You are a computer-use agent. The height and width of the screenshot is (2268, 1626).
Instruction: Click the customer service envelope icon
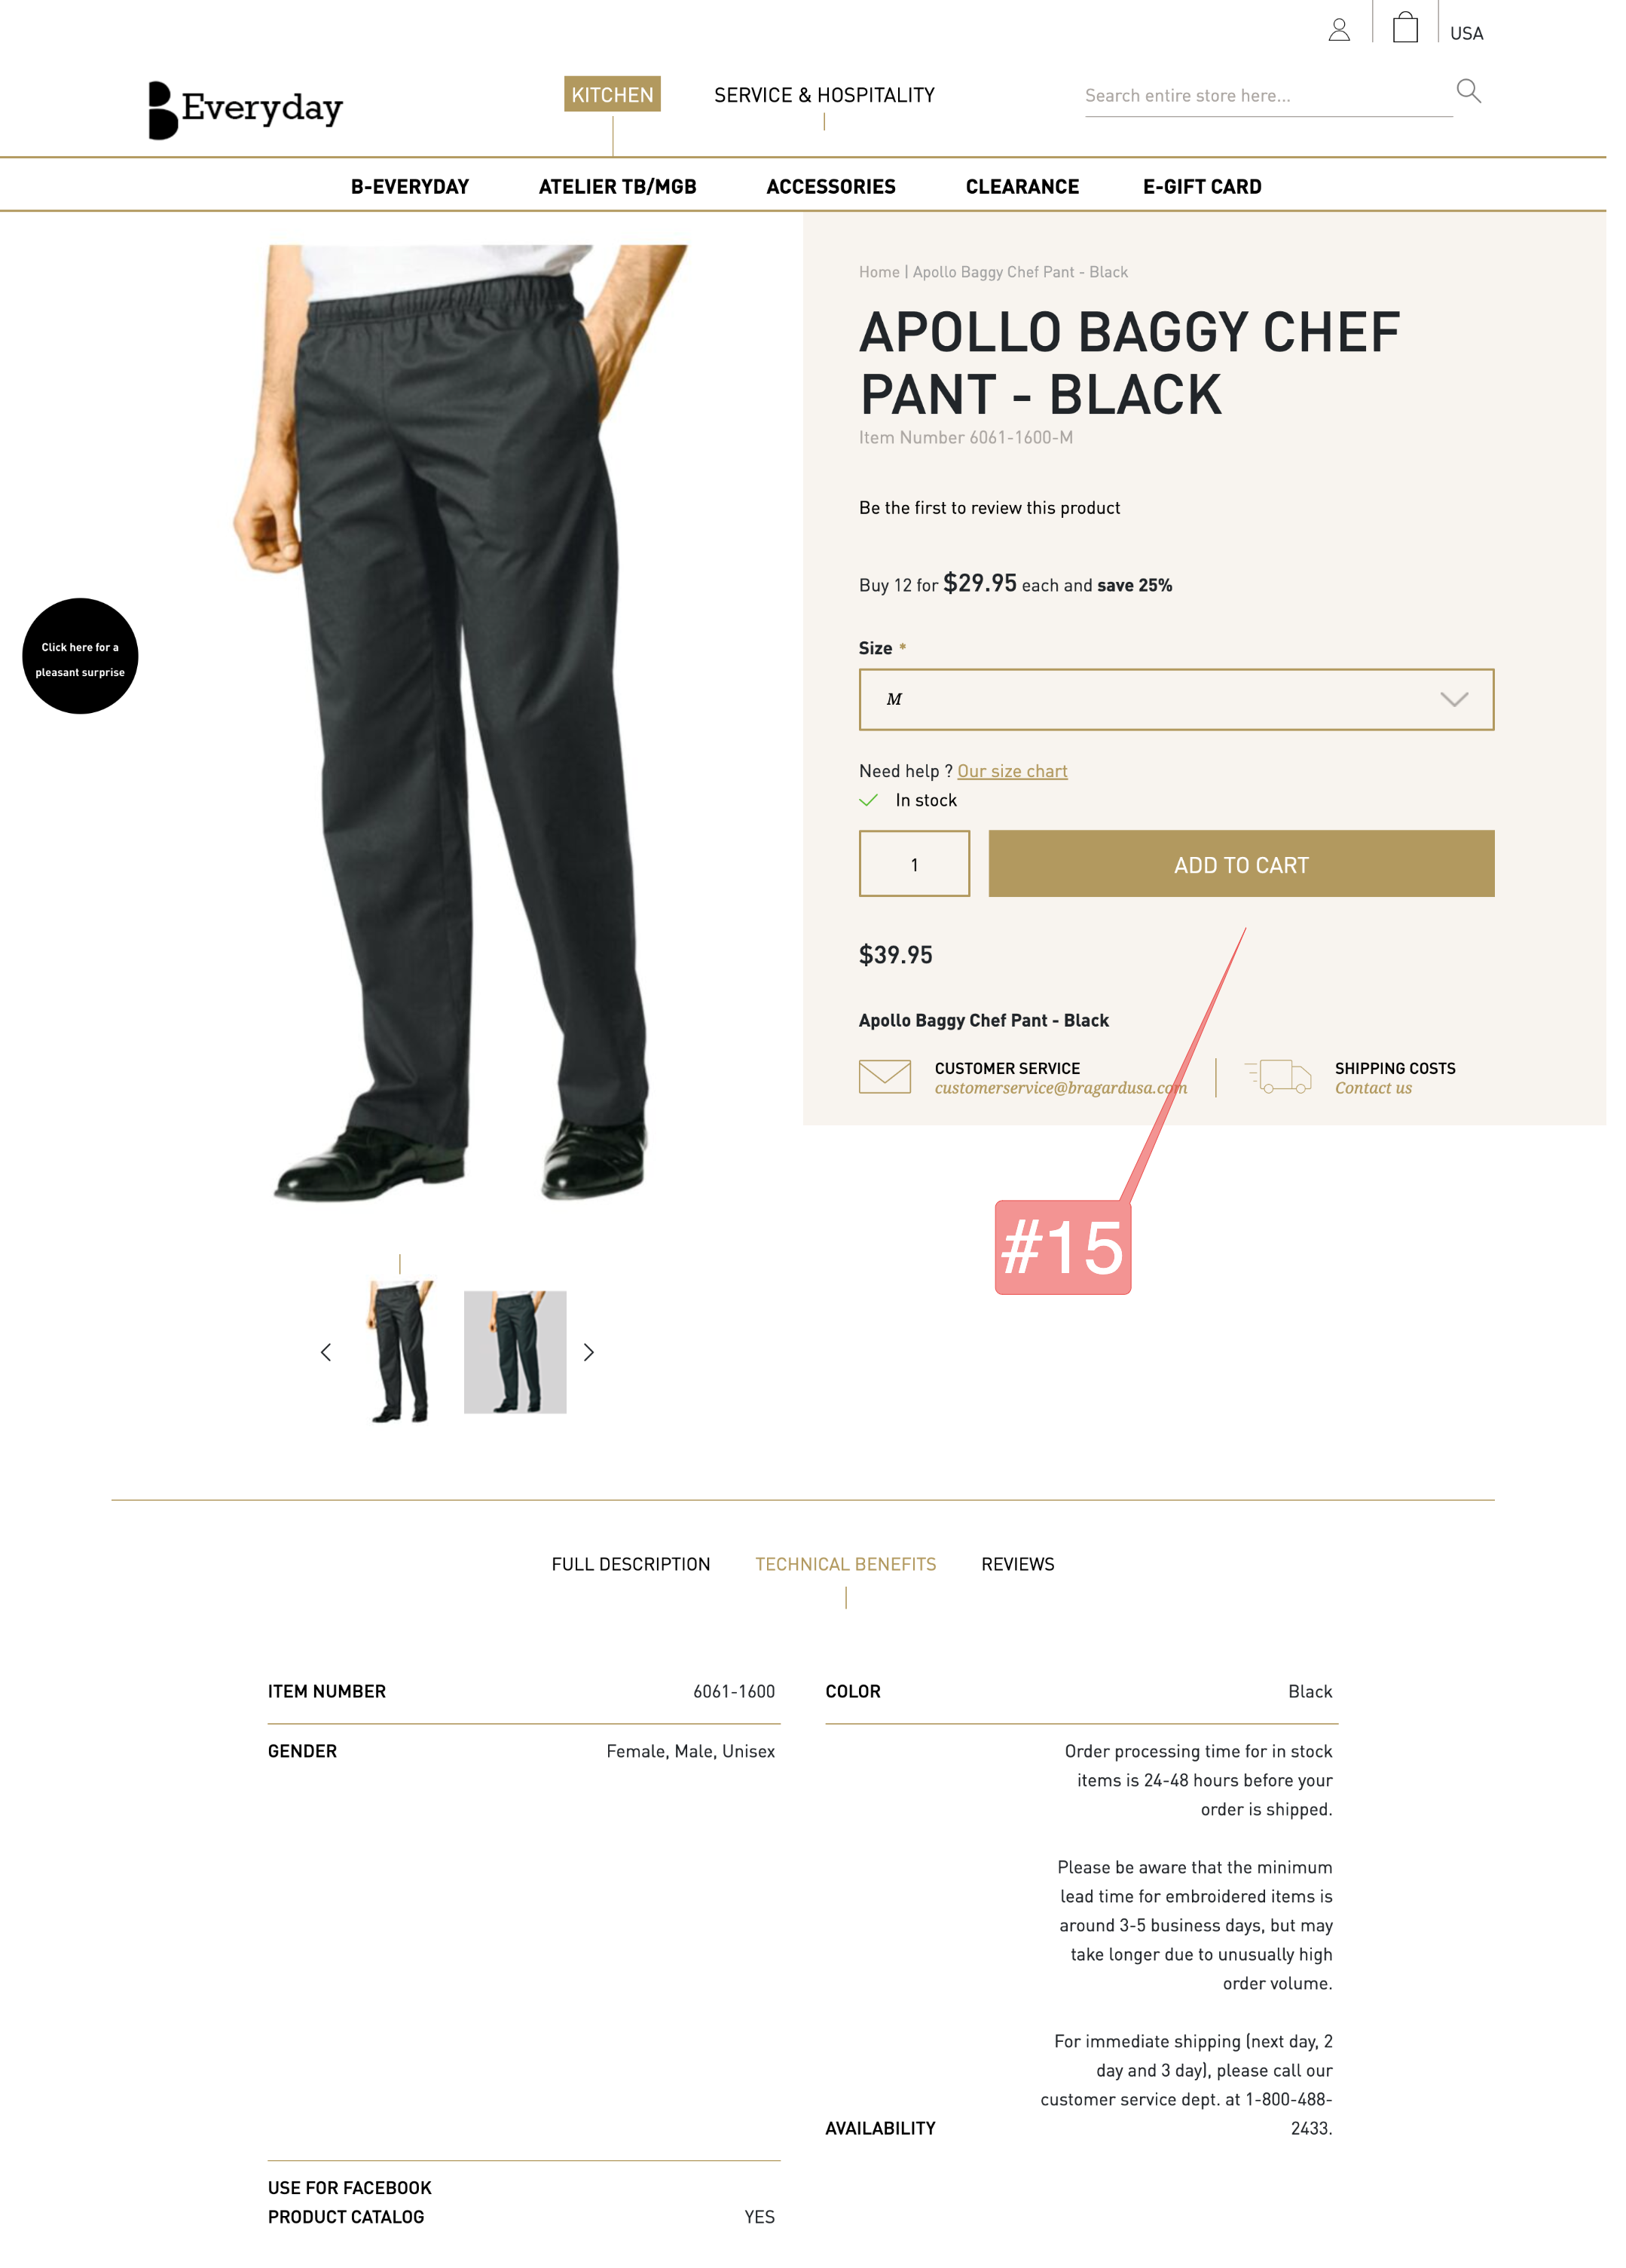884,1077
